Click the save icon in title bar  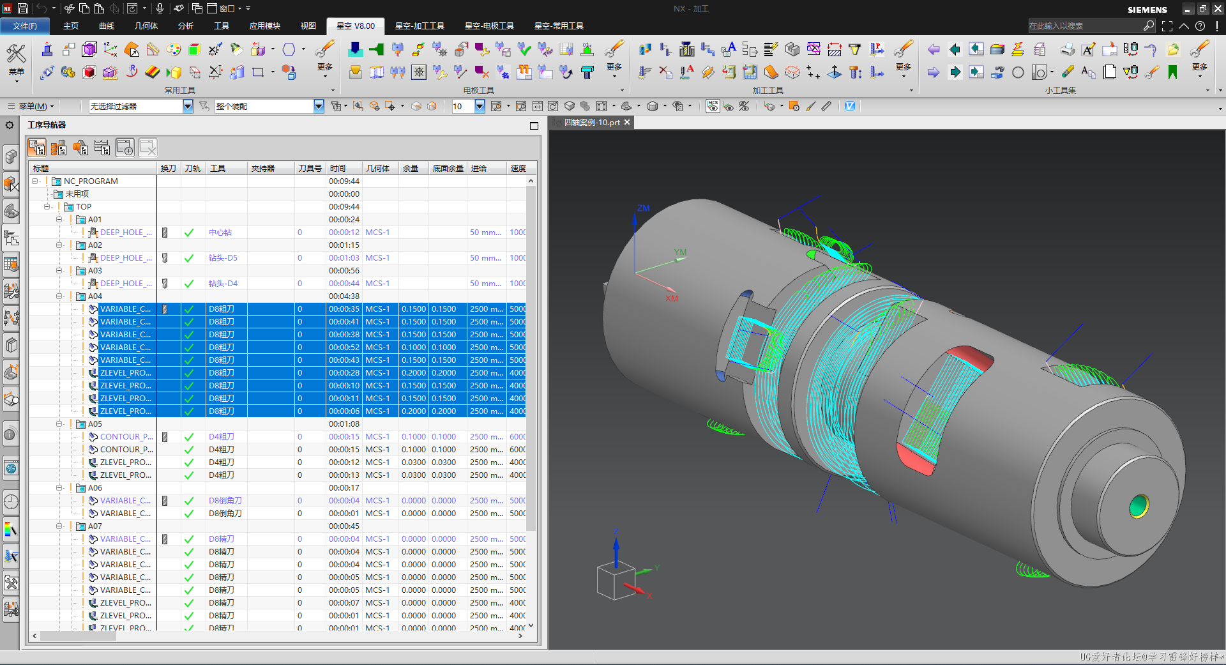(x=23, y=8)
